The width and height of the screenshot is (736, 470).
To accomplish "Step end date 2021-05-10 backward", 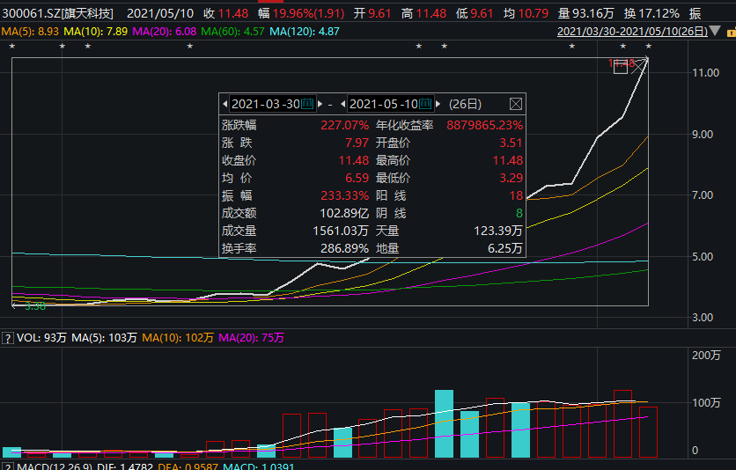I will click(x=343, y=104).
